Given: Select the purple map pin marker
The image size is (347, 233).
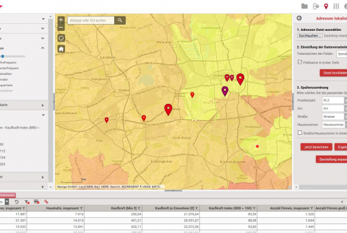Looking at the screenshot, I should pos(225,91).
